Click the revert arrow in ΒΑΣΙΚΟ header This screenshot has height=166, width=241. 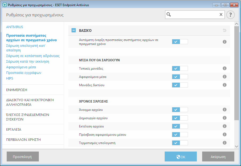click(x=225, y=30)
